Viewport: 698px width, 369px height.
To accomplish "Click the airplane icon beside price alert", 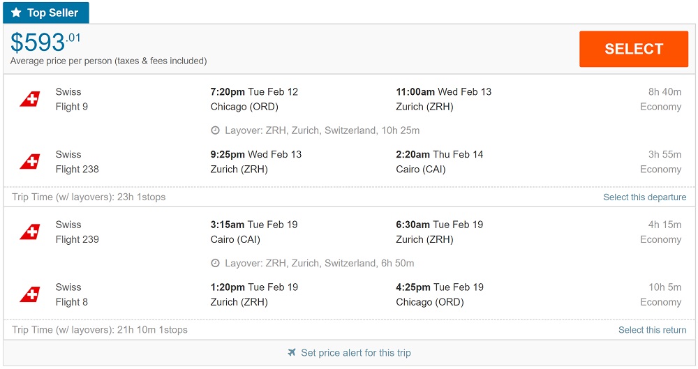I will (292, 353).
